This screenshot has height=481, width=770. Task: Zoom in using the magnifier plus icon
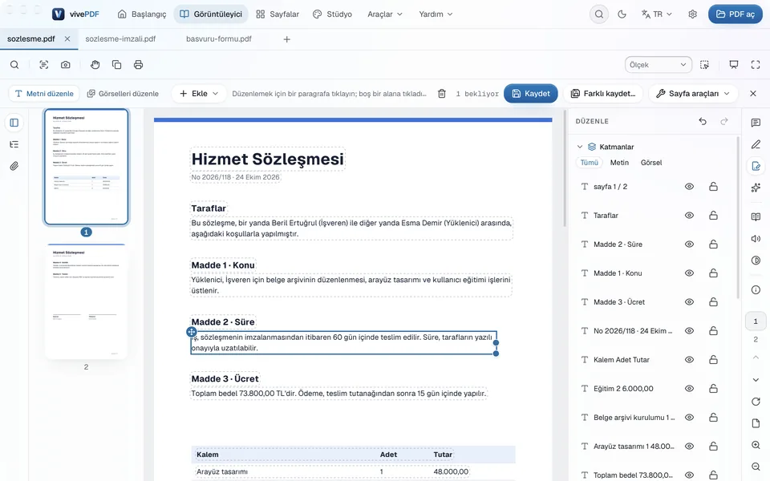756,445
